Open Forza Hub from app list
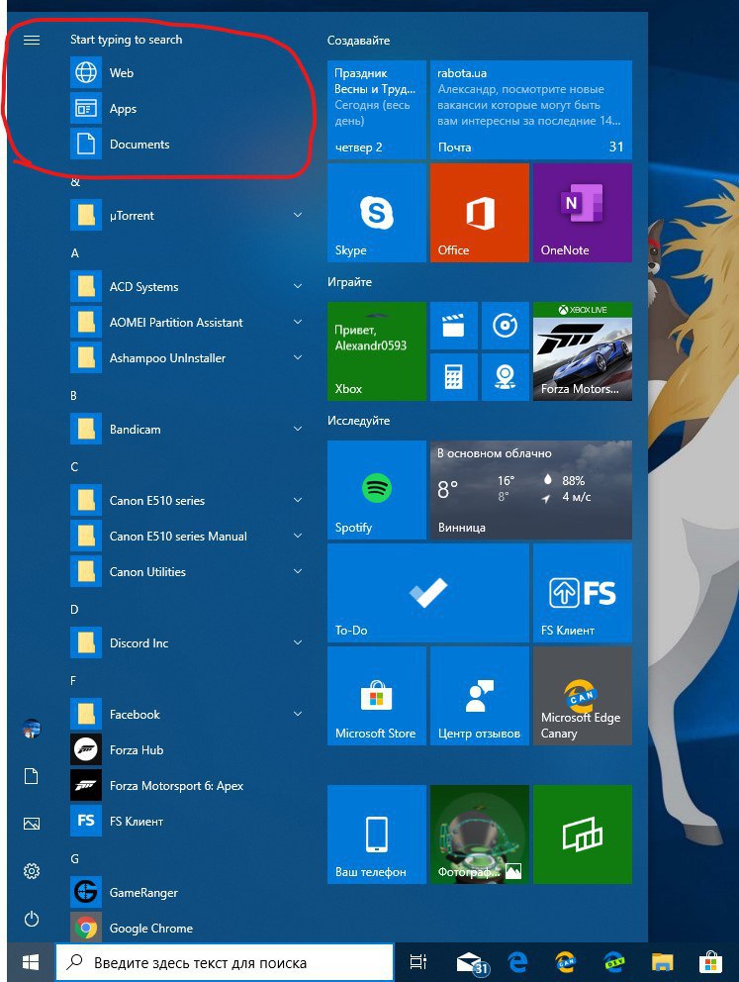 click(x=188, y=750)
